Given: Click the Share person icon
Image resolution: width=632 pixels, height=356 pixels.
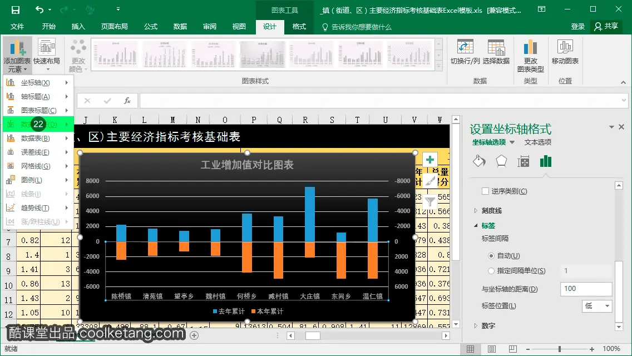Looking at the screenshot, I should [599, 27].
